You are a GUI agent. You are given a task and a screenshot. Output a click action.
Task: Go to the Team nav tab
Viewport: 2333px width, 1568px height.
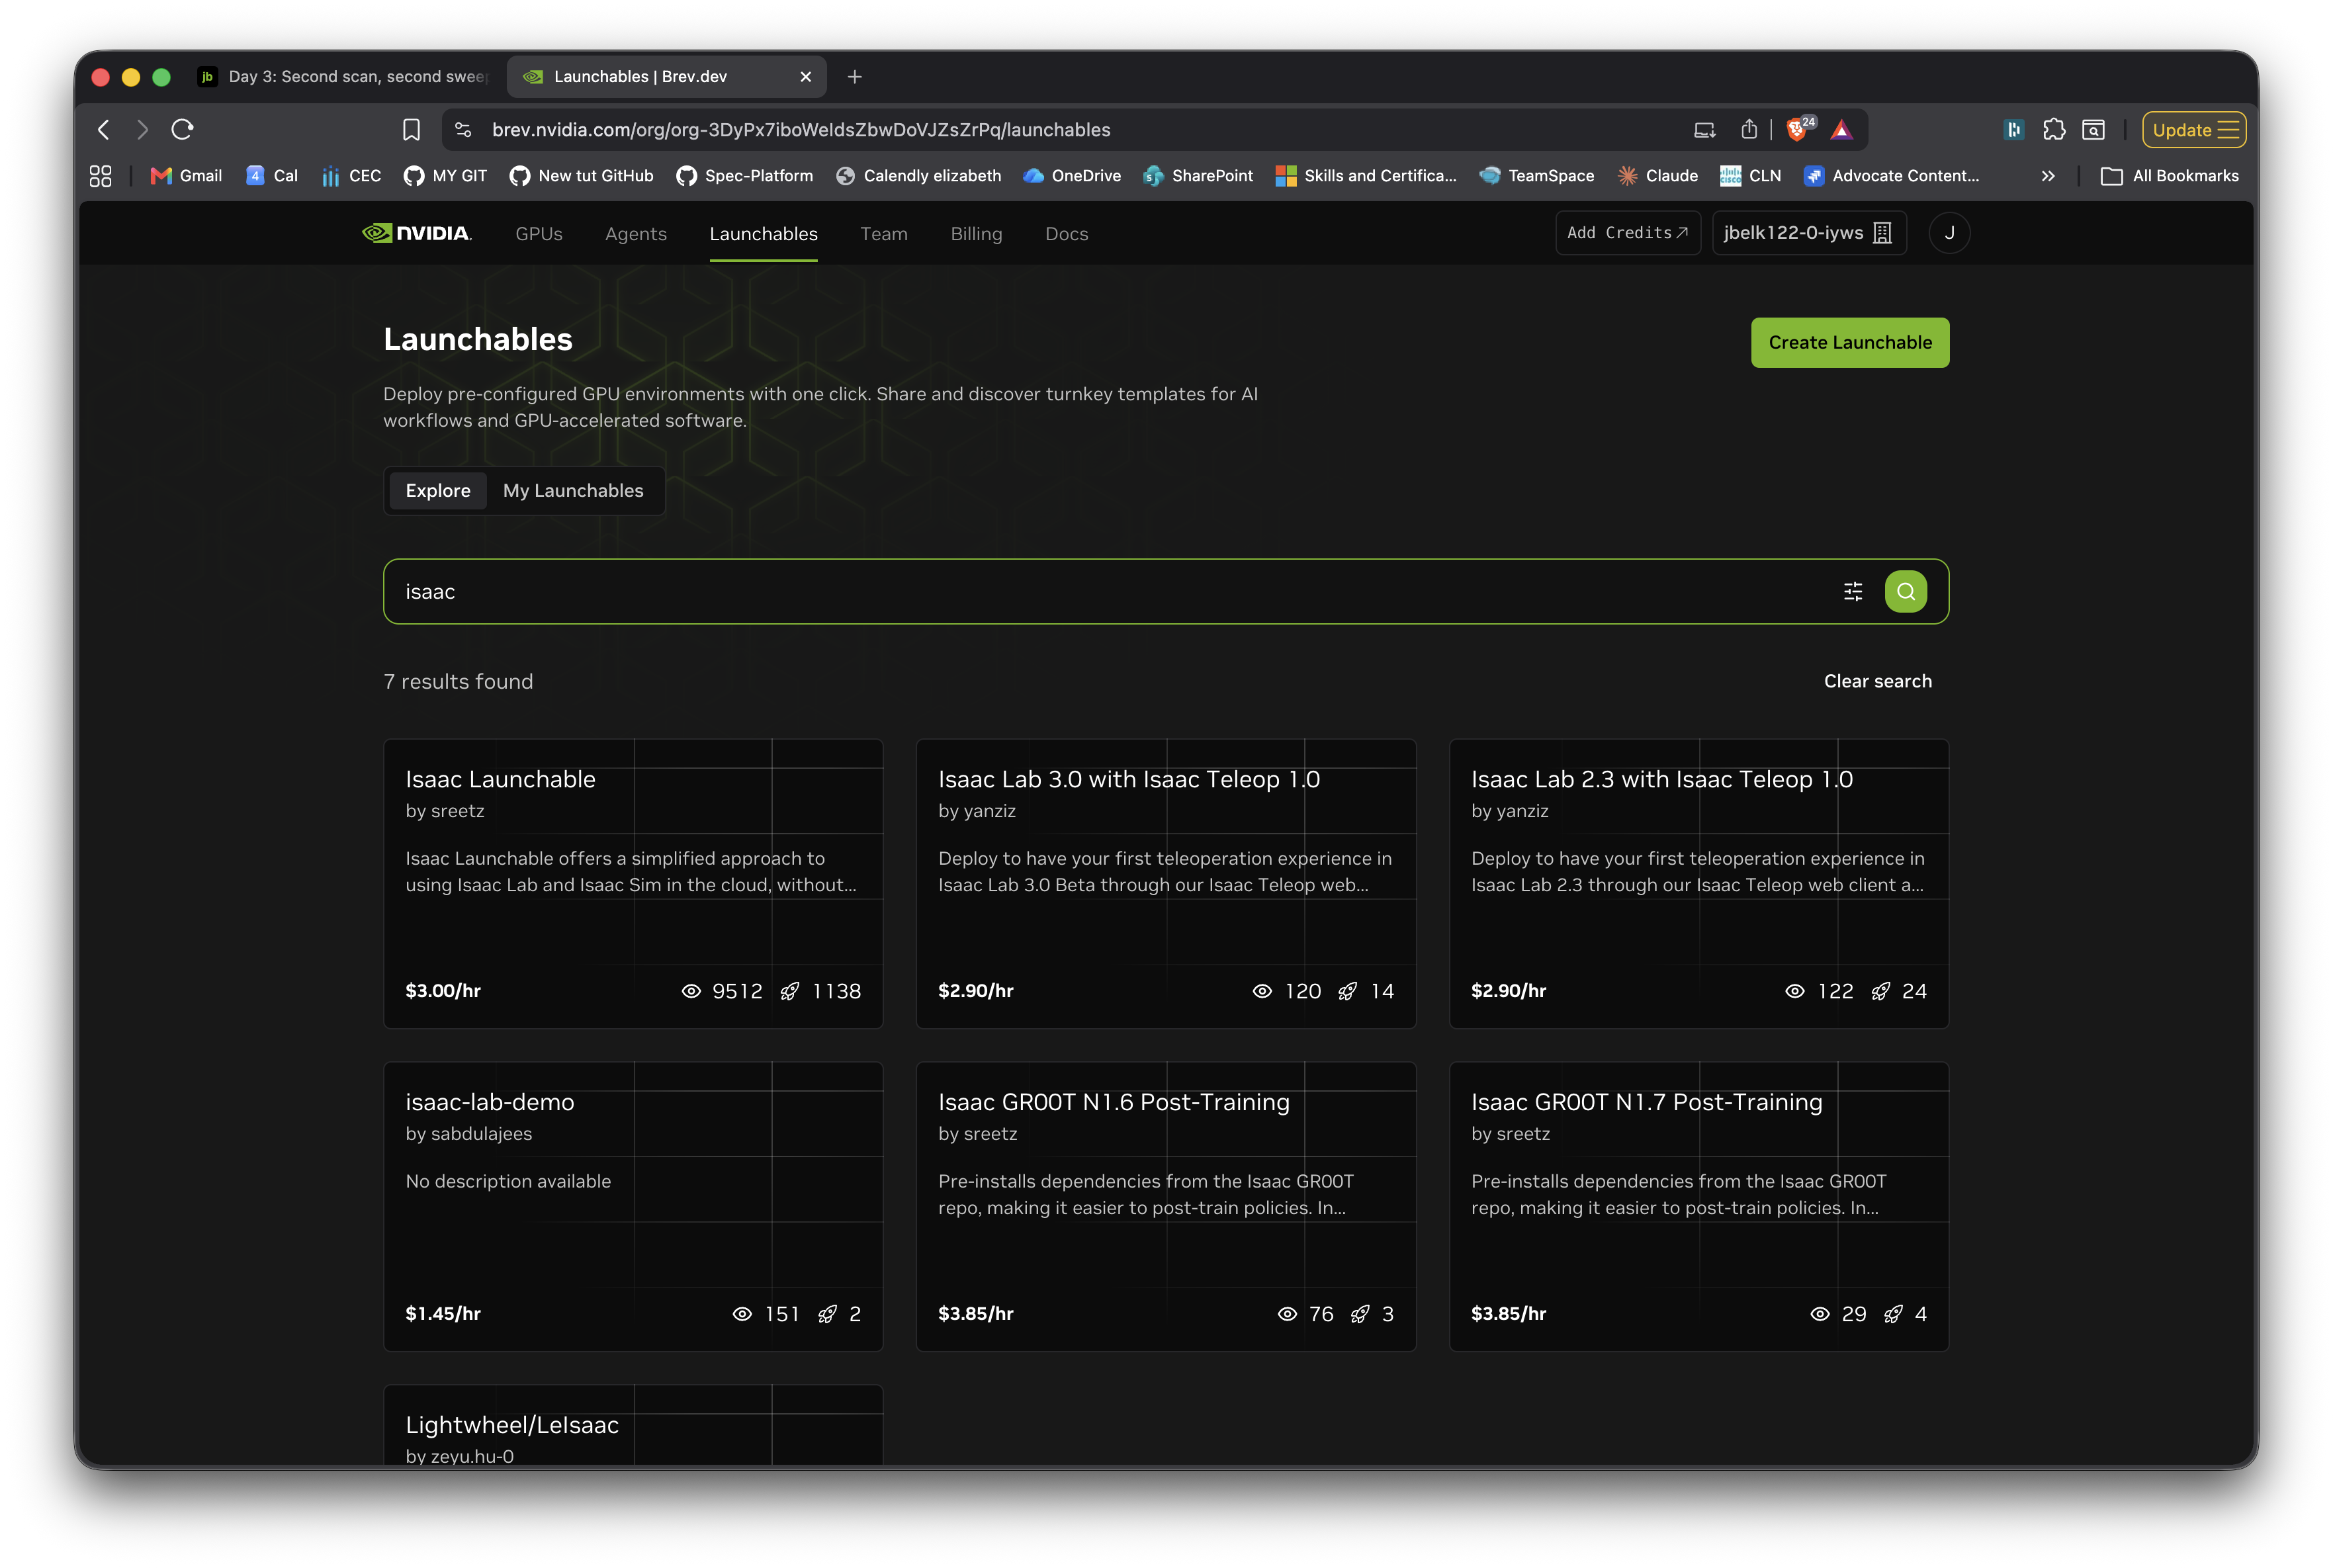point(884,234)
